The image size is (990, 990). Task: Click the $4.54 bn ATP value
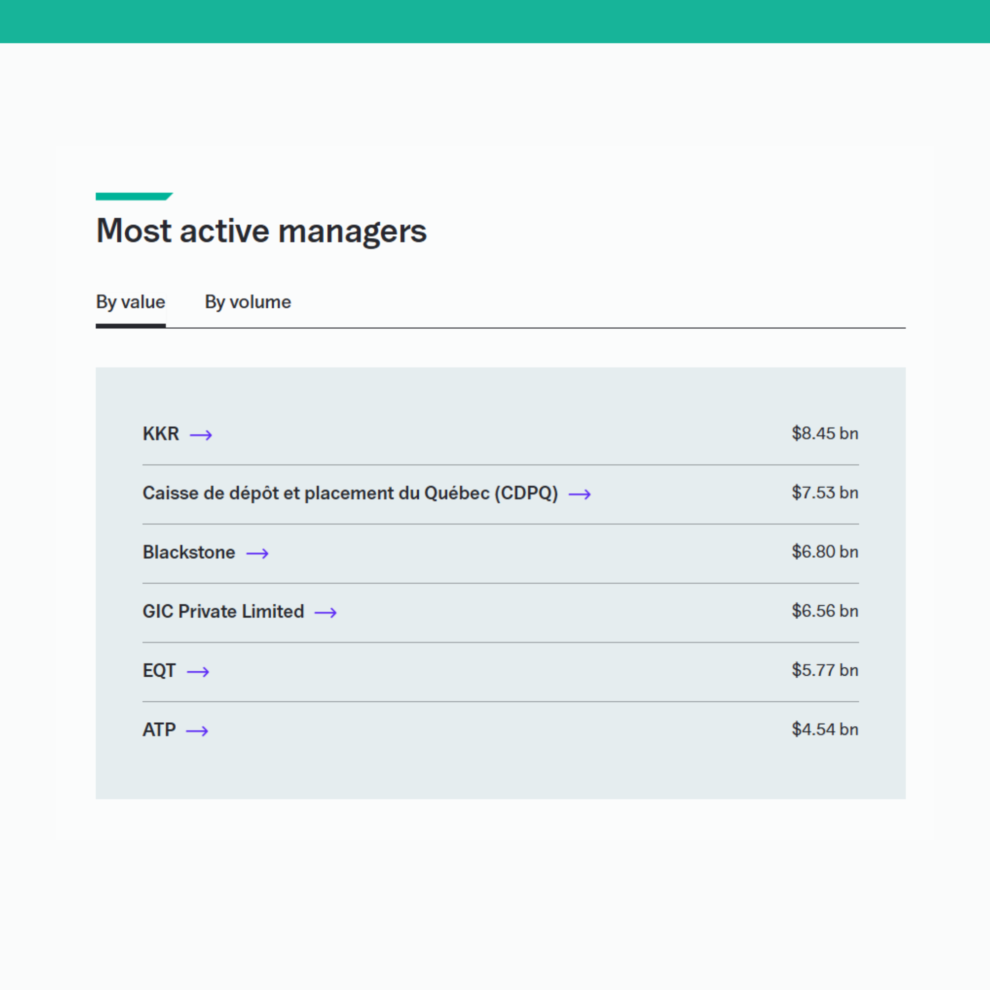pyautogui.click(x=825, y=729)
